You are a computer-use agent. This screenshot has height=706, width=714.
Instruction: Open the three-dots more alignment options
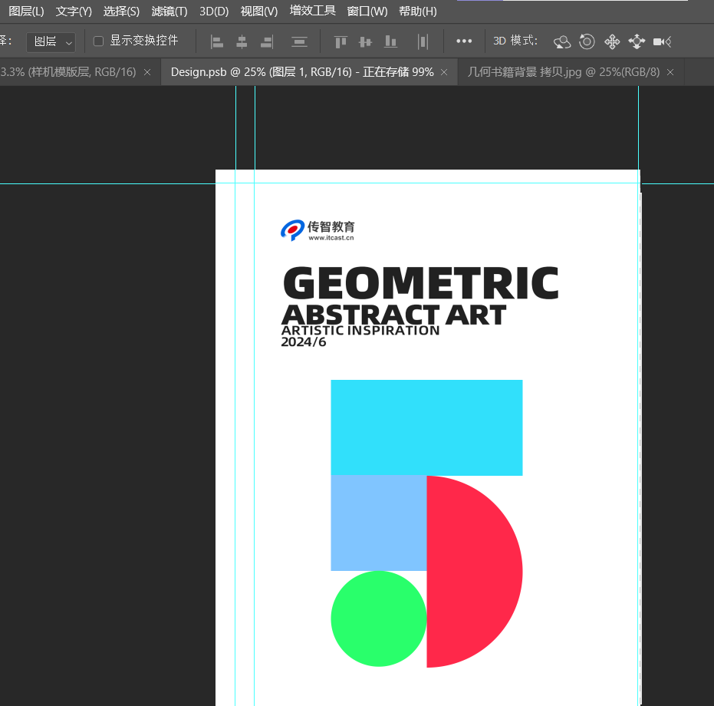(x=464, y=41)
